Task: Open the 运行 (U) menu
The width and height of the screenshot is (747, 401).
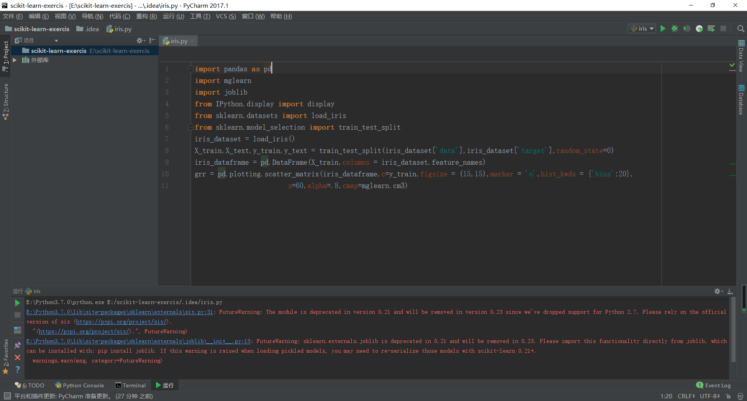Action: 174,16
